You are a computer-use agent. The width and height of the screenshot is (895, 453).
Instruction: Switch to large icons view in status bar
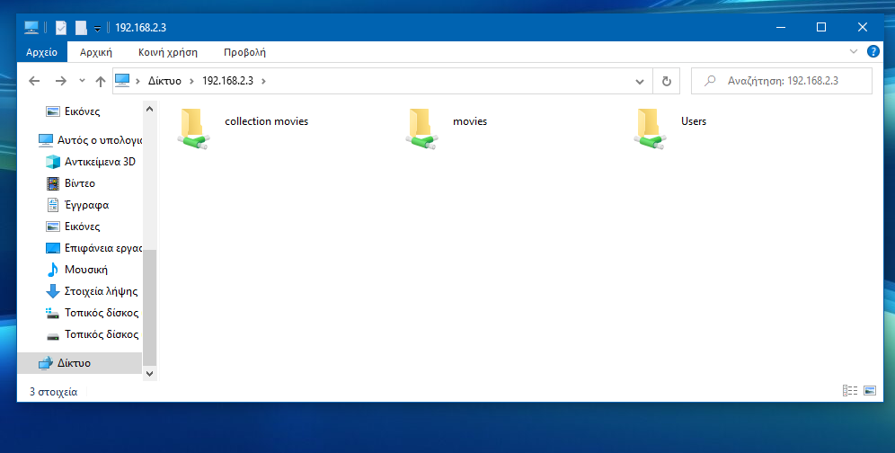click(869, 391)
